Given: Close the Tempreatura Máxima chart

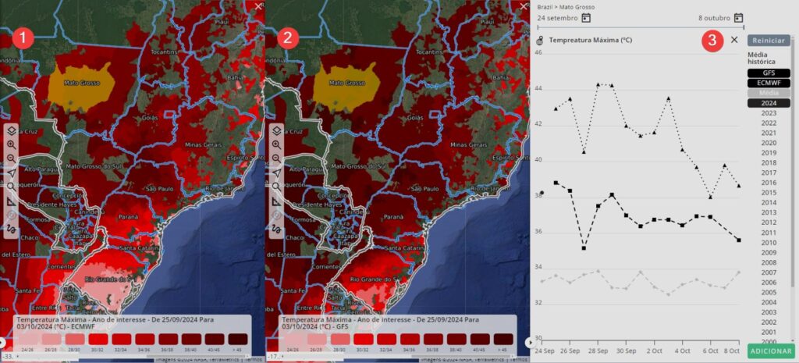Looking at the screenshot, I should [734, 39].
